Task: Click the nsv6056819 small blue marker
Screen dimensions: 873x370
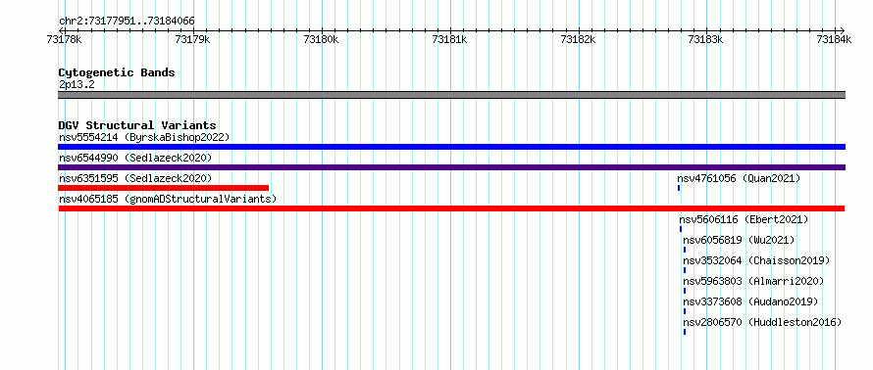Action: (x=685, y=250)
